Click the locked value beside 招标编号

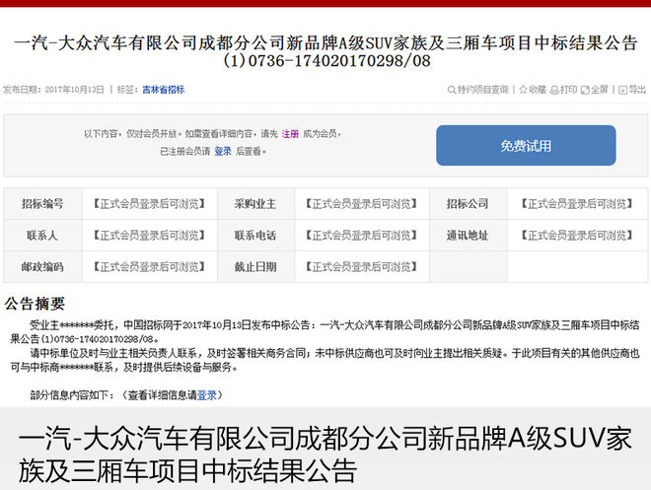point(149,204)
